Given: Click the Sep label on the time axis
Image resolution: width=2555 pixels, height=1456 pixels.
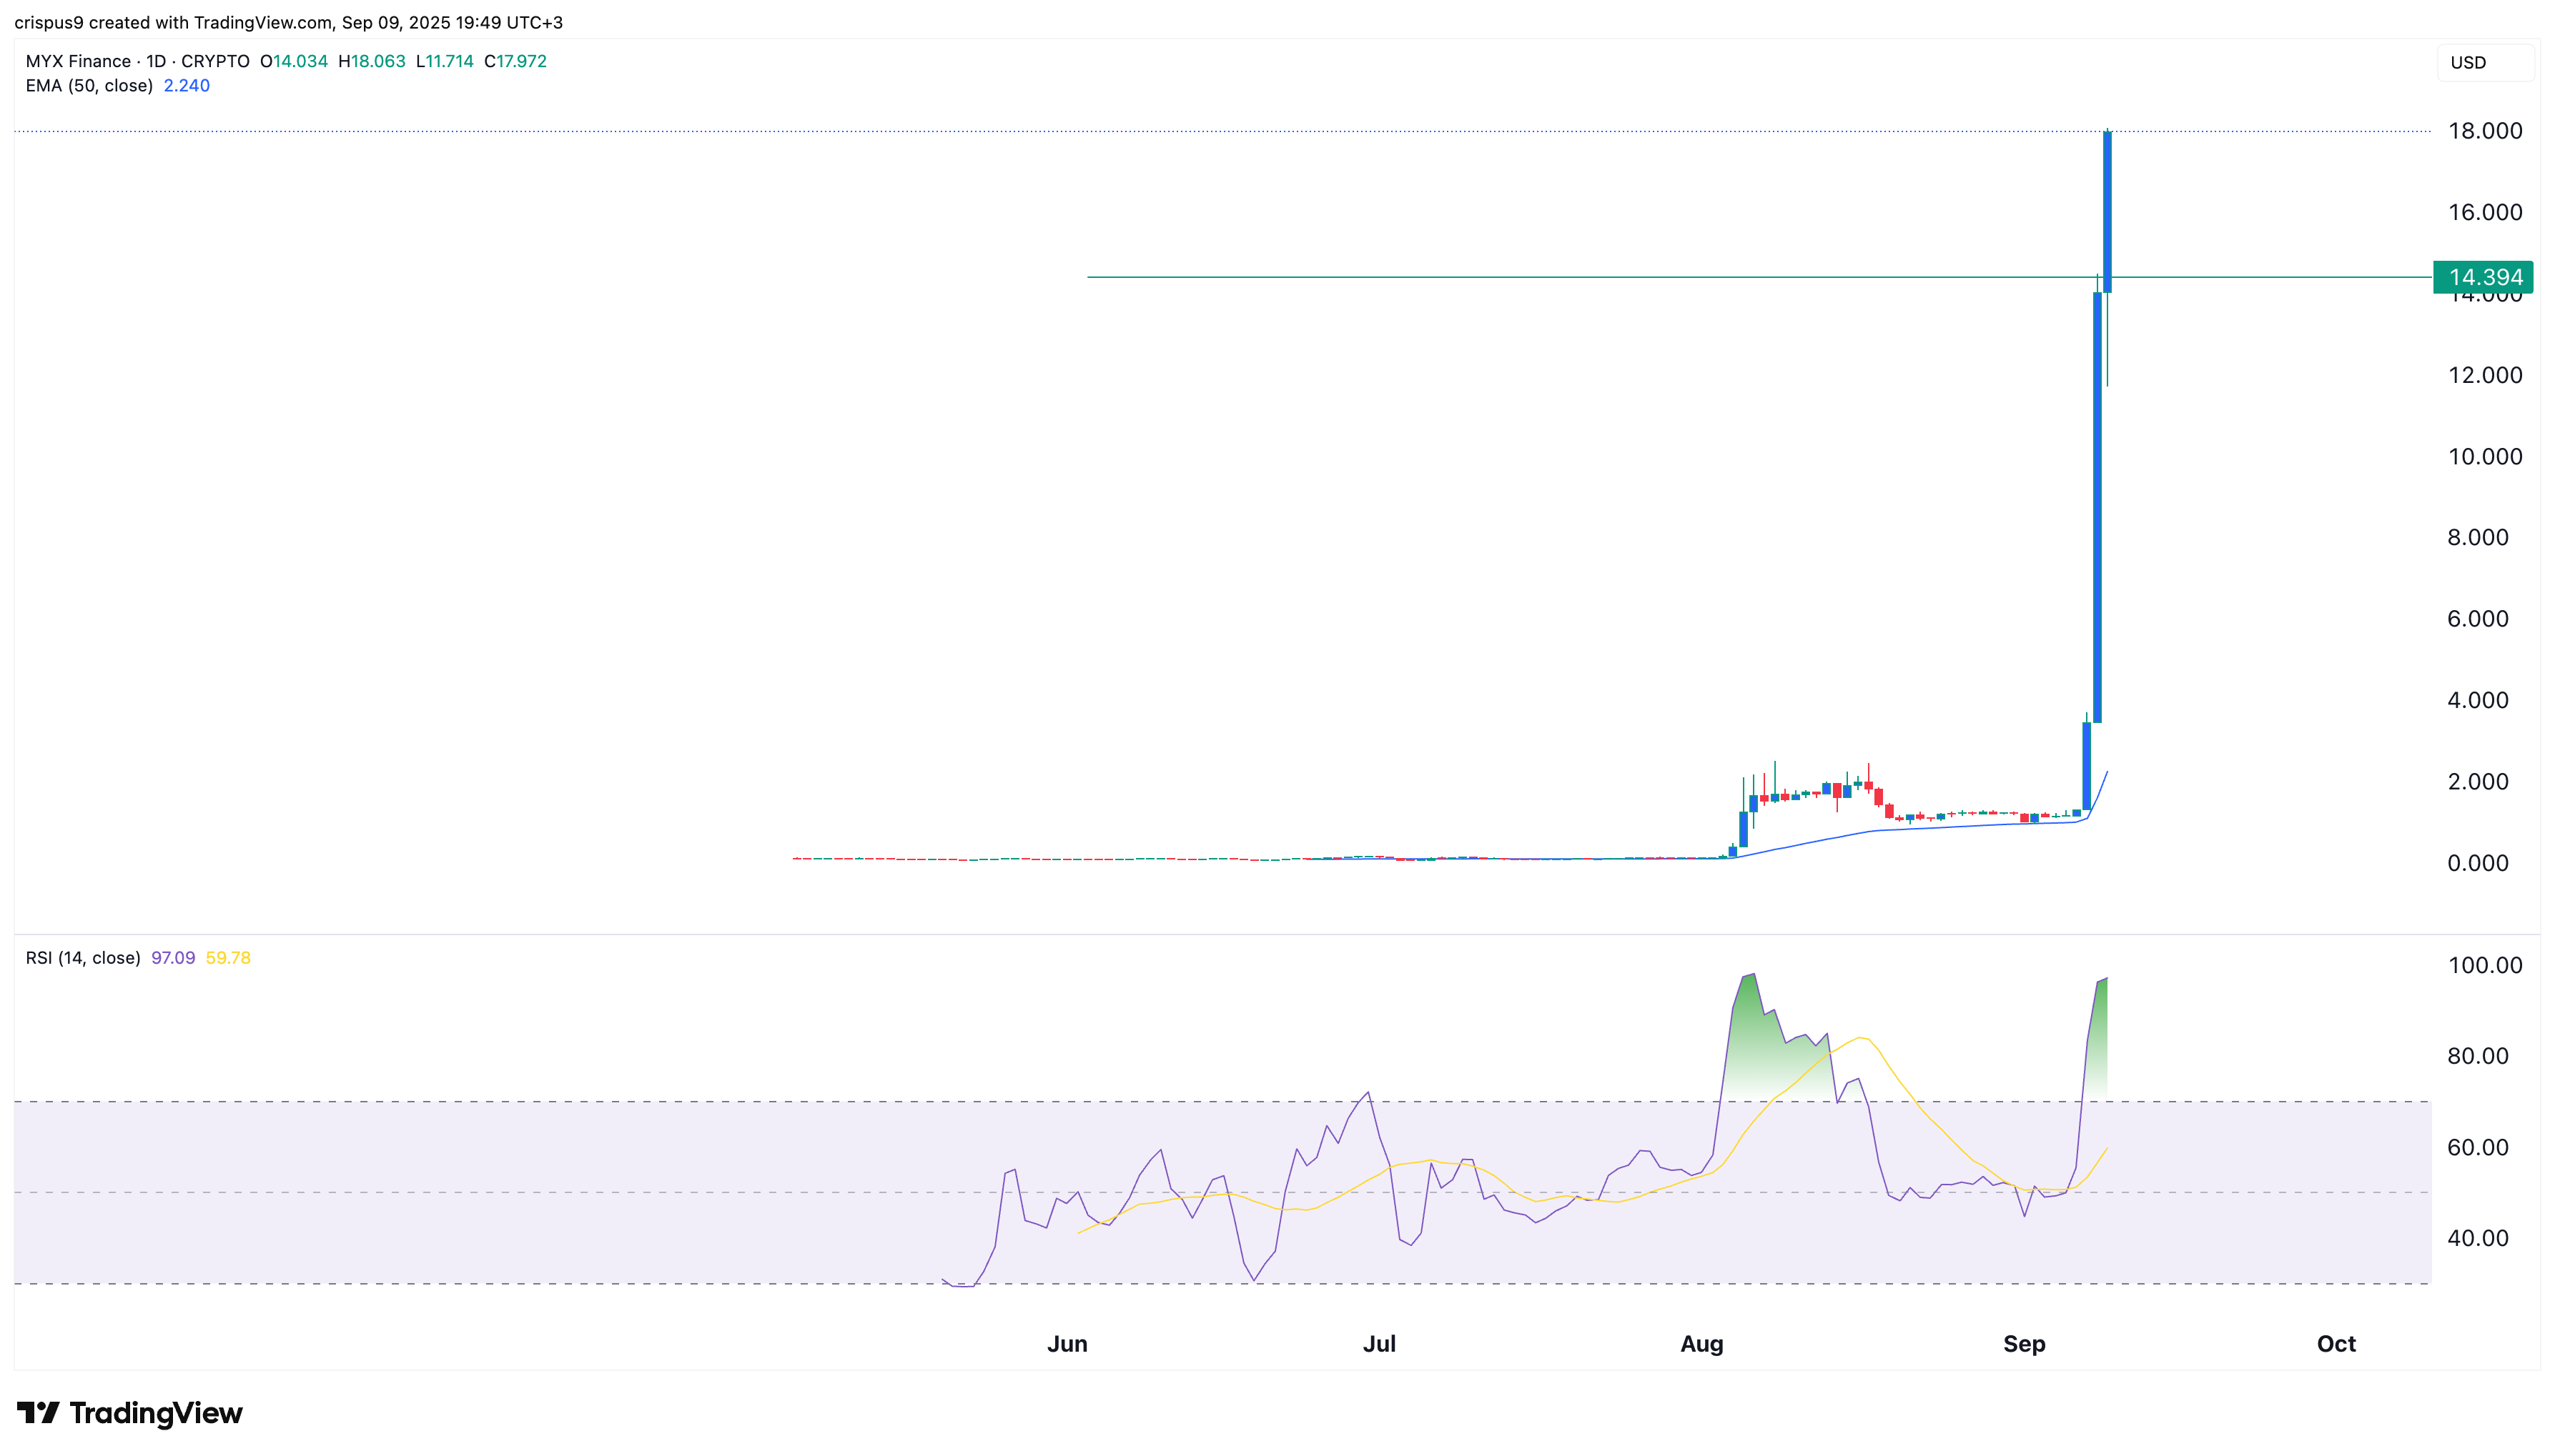Looking at the screenshot, I should pyautogui.click(x=2026, y=1344).
